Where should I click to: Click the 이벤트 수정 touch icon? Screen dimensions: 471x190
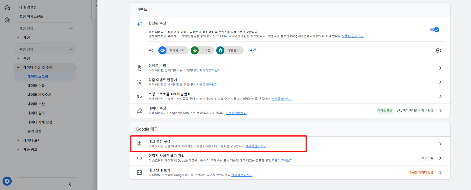(x=139, y=68)
